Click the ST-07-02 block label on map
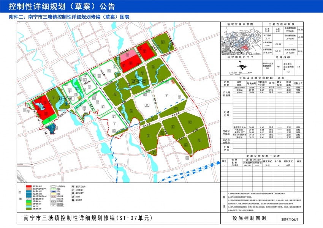Screen dimensions: 323x228 point(139,82)
